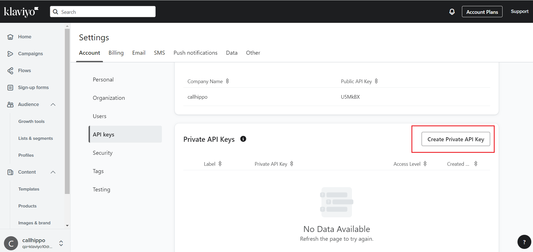The height and width of the screenshot is (252, 533).
Task: Click the Campaigns paper-plane icon
Action: [x=10, y=54]
